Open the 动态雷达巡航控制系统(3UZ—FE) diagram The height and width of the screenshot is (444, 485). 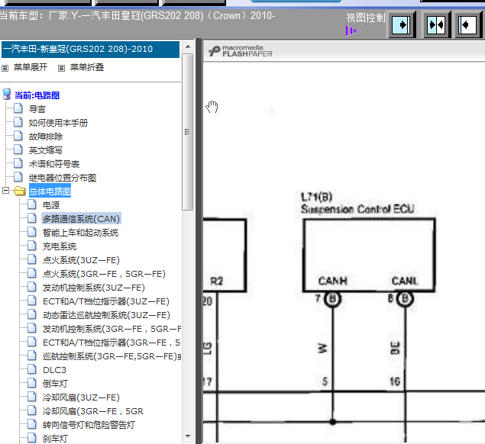pos(106,315)
